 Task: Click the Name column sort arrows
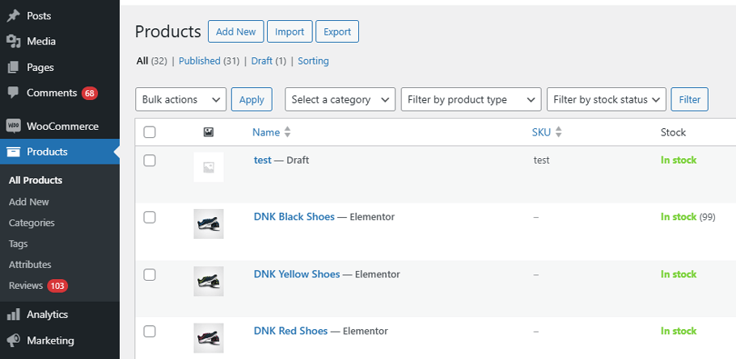tap(287, 132)
